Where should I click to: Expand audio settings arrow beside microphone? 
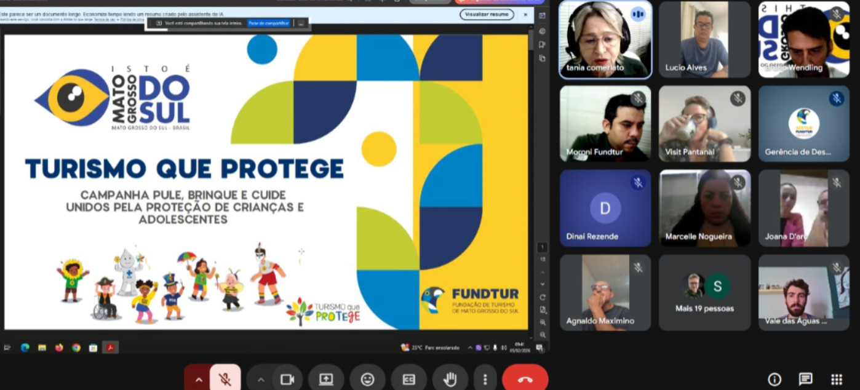[x=198, y=379]
